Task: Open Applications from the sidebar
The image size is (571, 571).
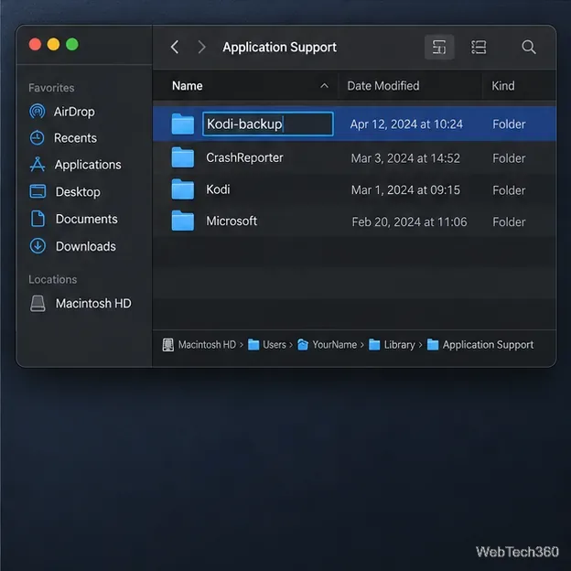Action: coord(88,165)
